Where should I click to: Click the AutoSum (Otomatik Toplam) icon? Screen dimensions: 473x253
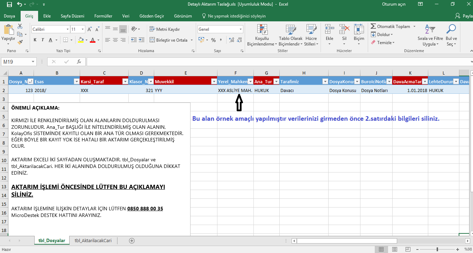373,27
